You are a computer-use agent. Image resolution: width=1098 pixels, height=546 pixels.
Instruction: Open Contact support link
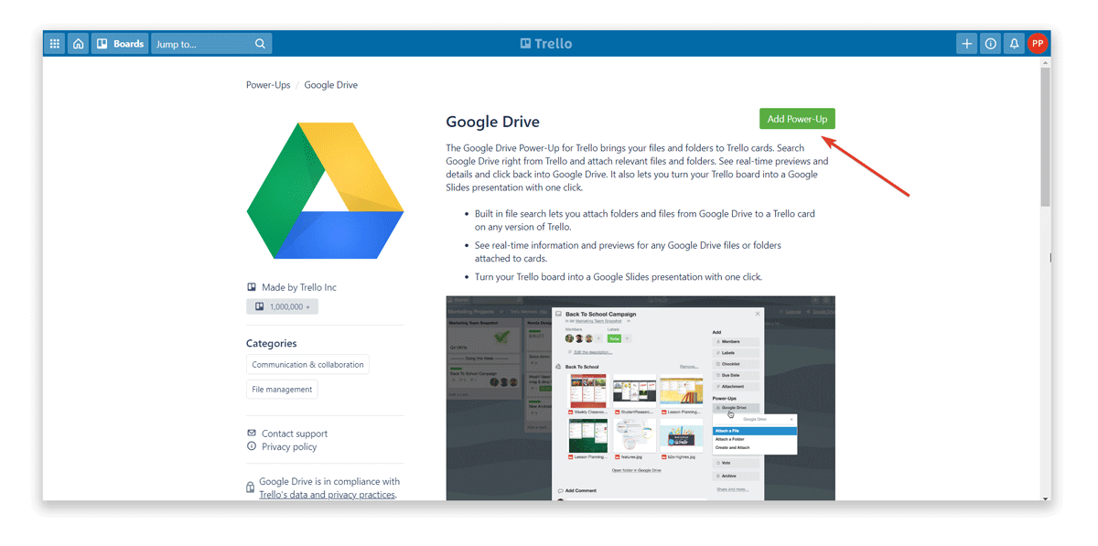[295, 434]
